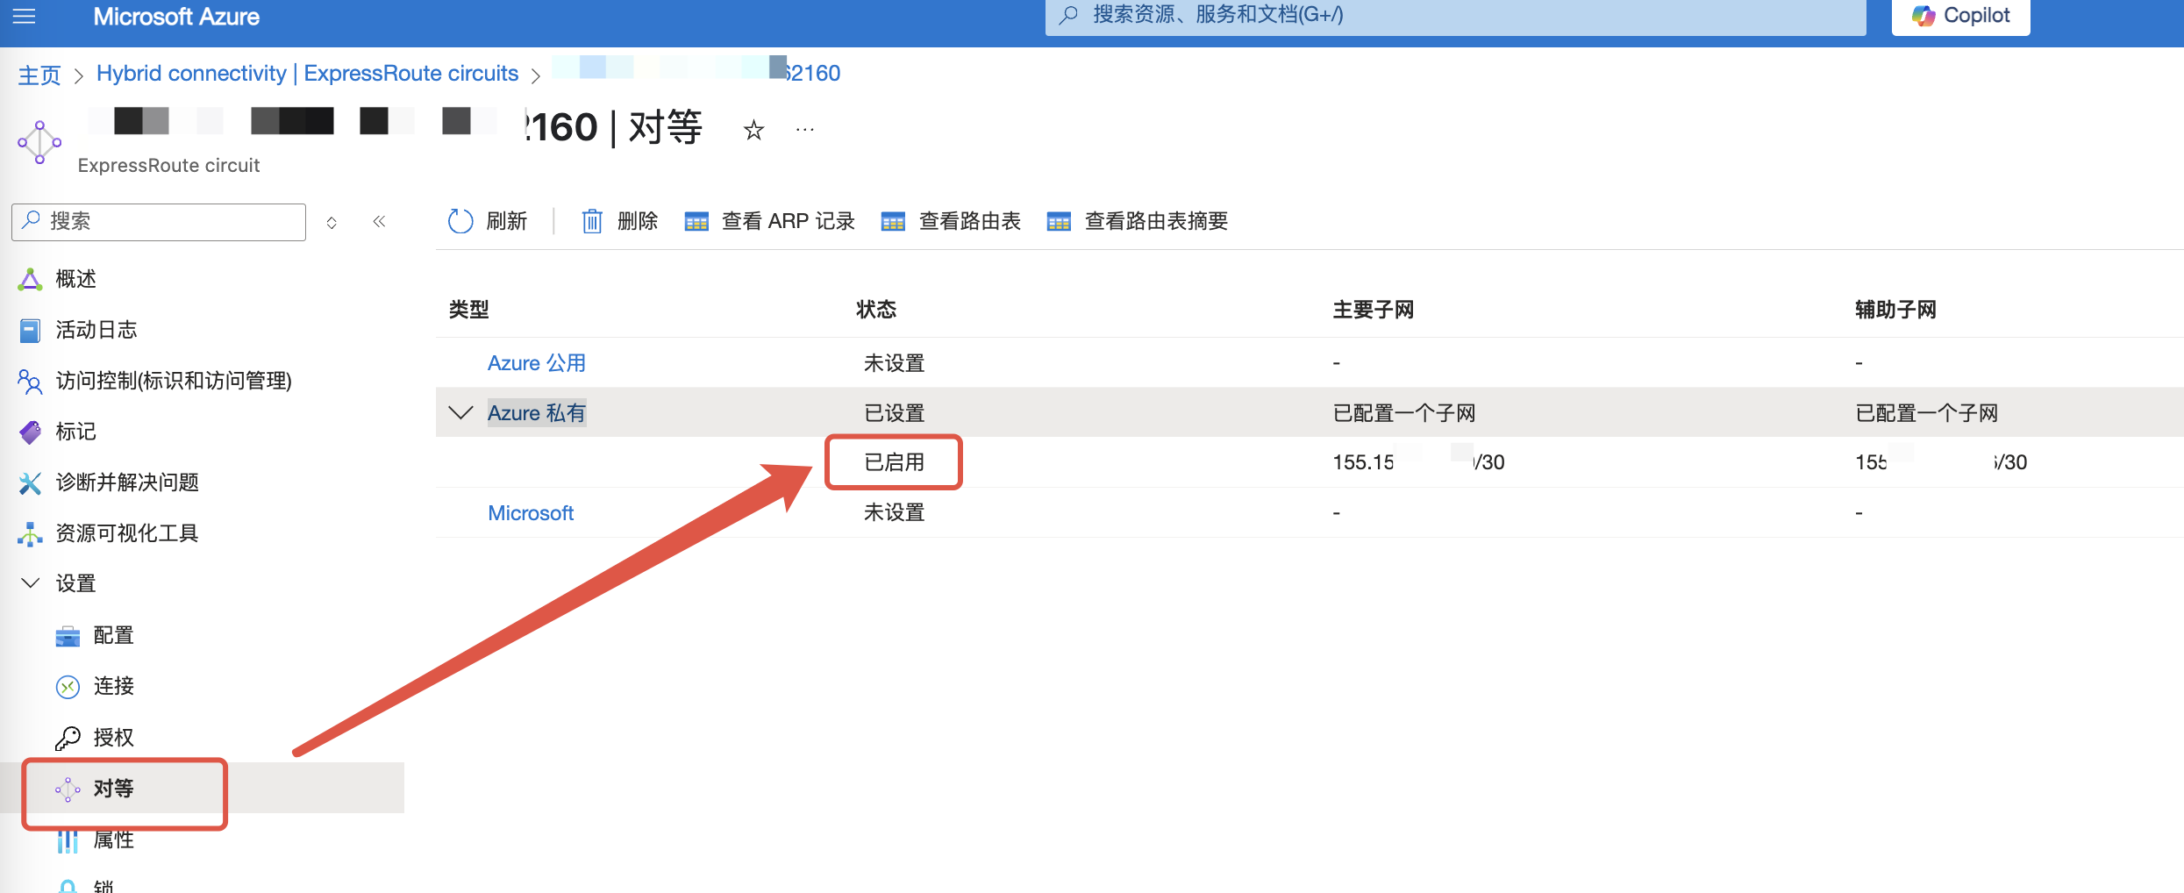Viewport: 2184px width, 893px height.
Task: Click the 授权 key icon
Action: pos(68,739)
